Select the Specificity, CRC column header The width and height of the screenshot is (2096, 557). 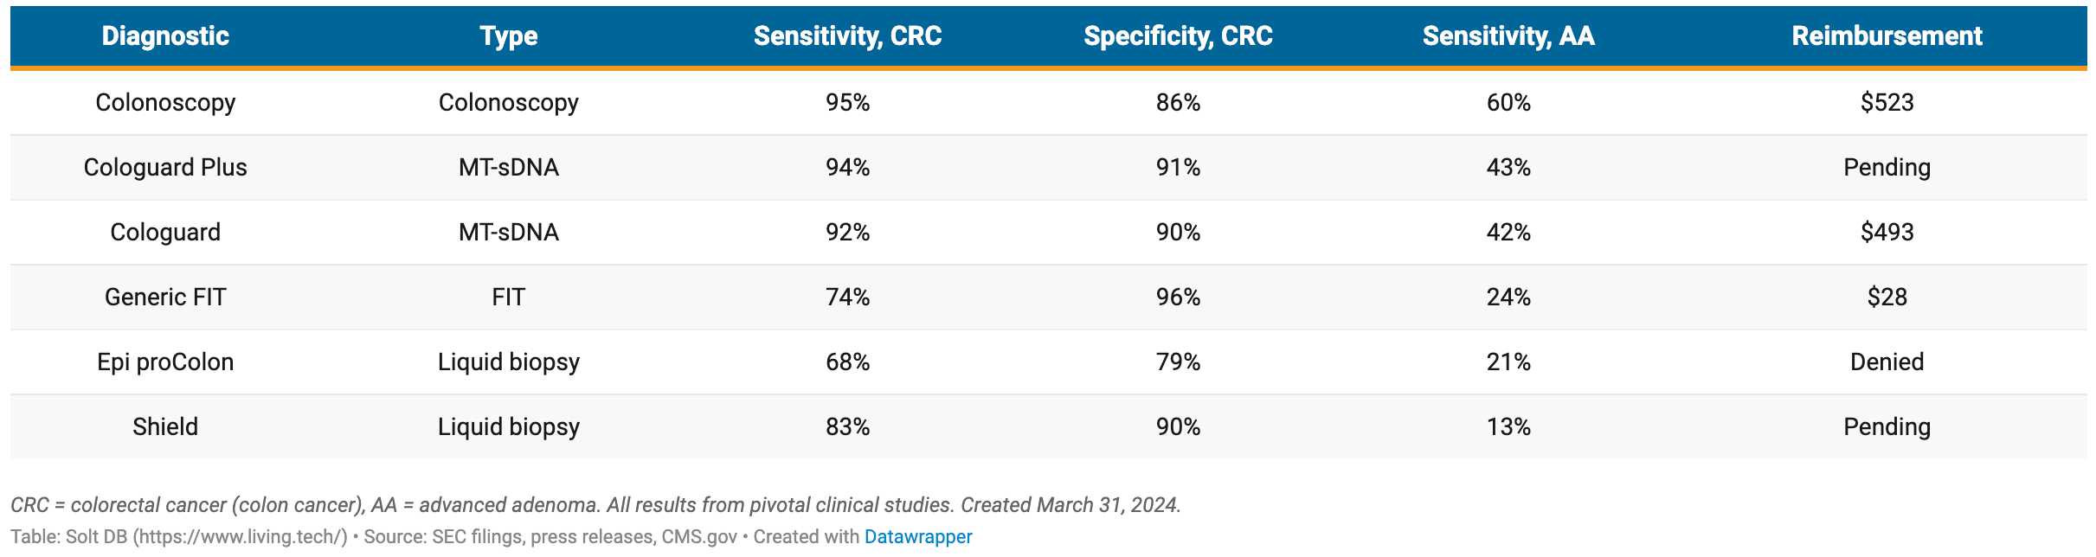[1178, 36]
